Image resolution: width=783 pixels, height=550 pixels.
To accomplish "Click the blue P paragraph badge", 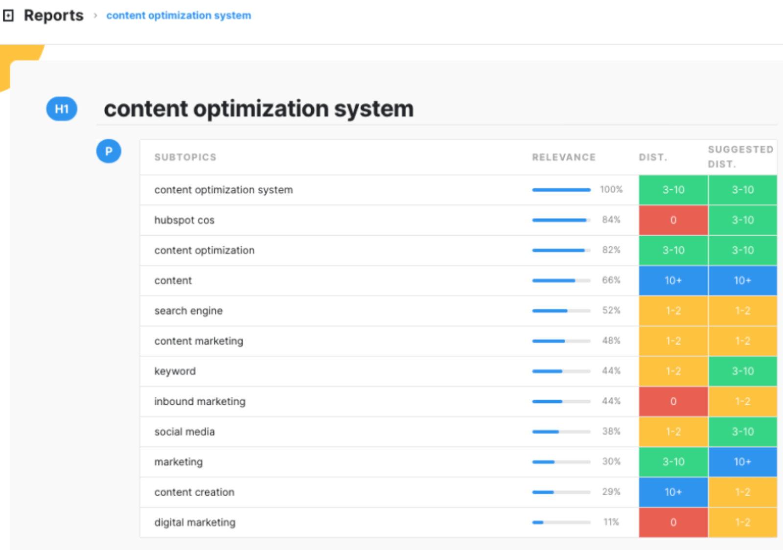I will [109, 151].
